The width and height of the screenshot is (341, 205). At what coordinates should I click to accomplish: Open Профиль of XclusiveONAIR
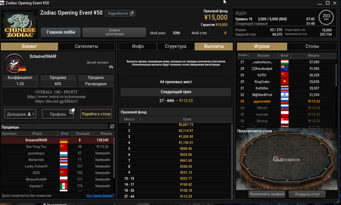pos(58,114)
